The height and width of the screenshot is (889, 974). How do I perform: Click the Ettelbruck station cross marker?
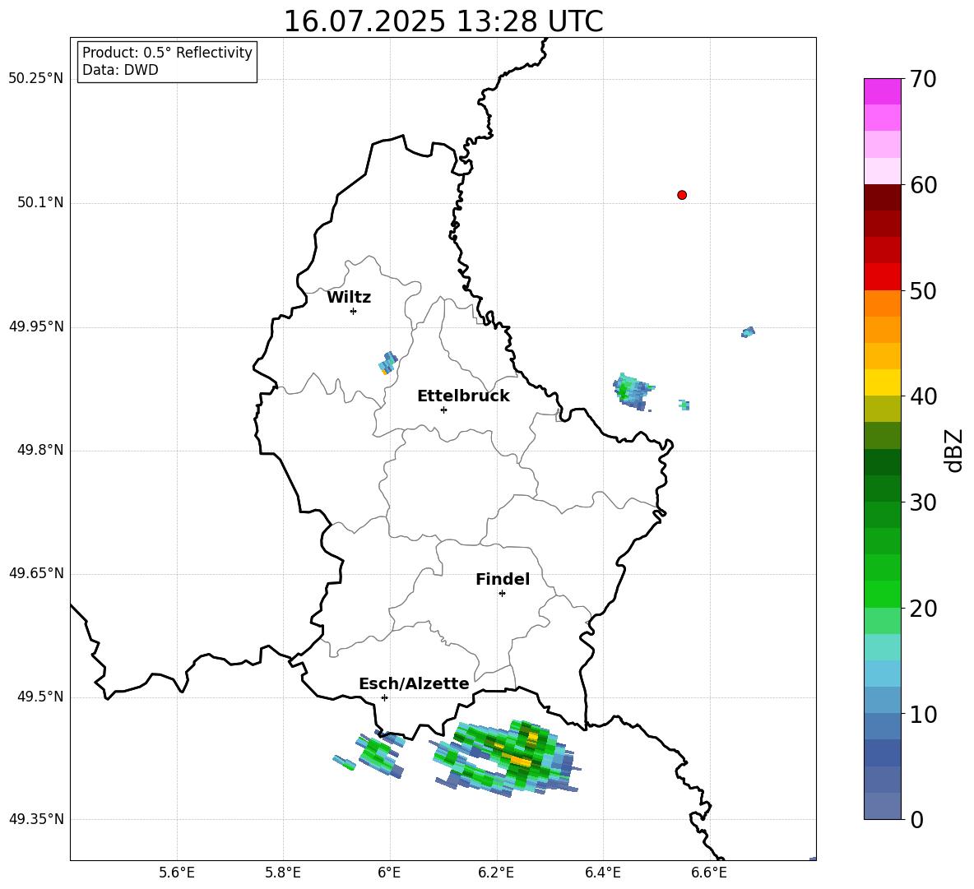443,410
